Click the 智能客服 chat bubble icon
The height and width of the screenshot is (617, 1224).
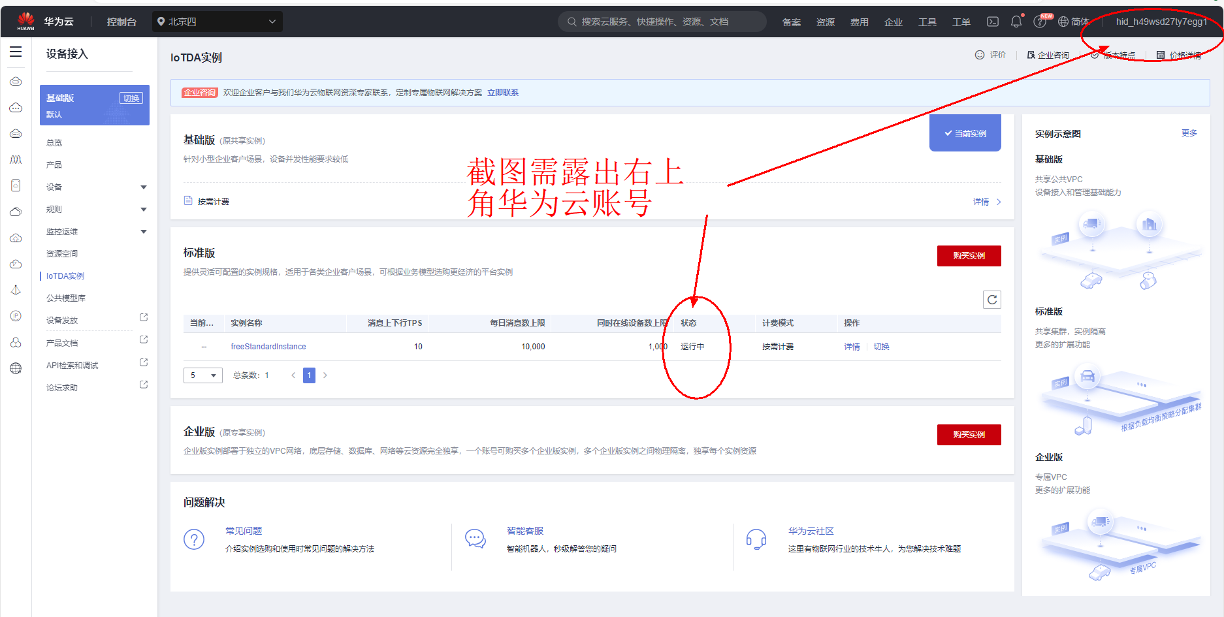click(x=475, y=539)
